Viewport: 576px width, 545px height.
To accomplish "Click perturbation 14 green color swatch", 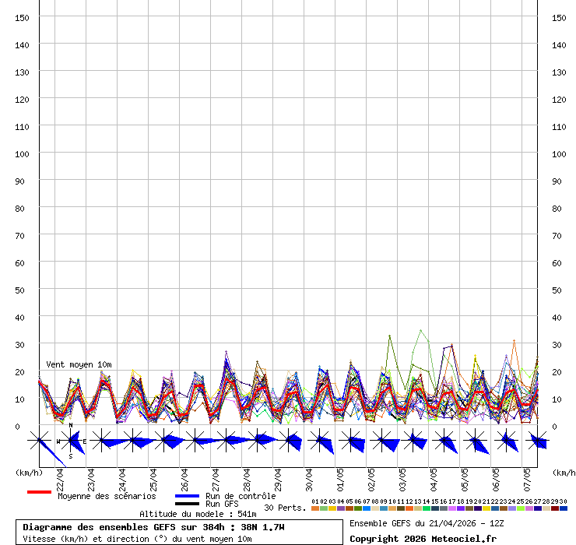I will click(x=427, y=508).
